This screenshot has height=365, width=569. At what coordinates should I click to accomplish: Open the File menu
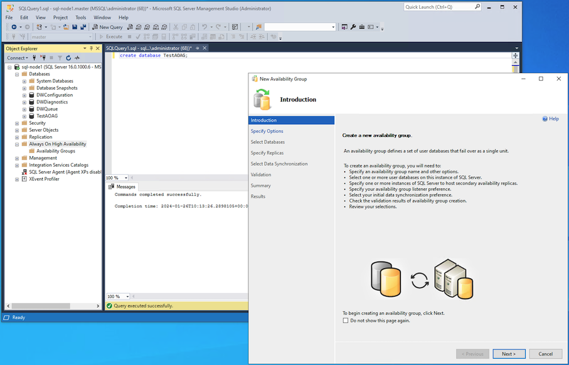pyautogui.click(x=9, y=18)
